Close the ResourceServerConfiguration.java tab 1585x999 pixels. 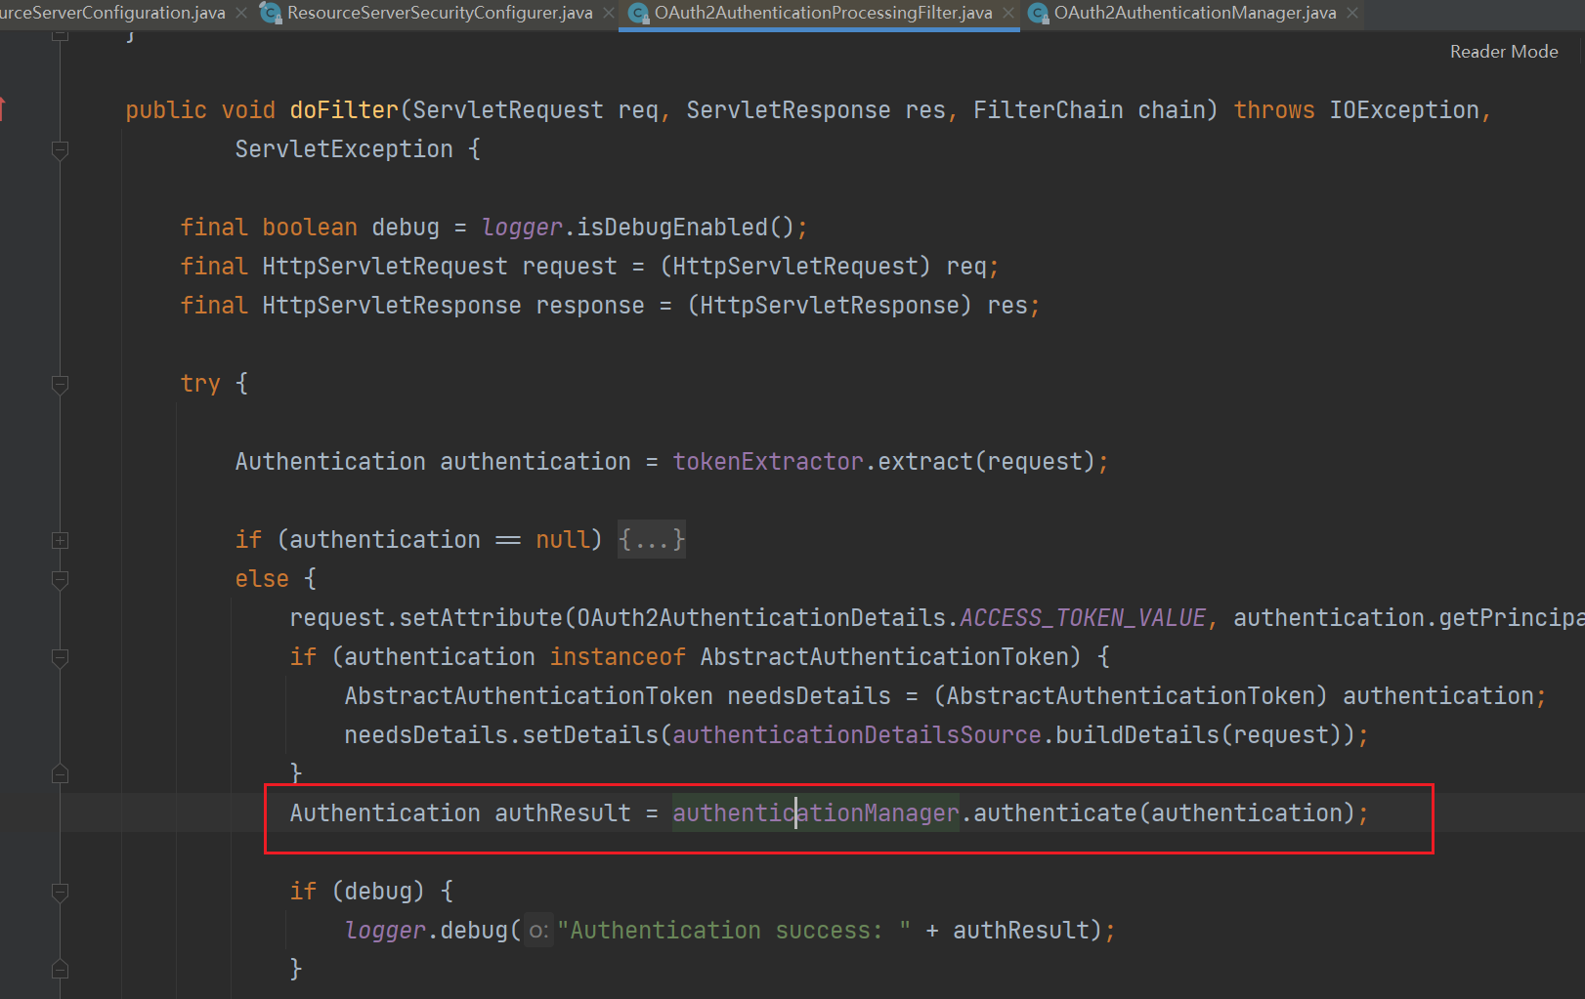tap(241, 13)
